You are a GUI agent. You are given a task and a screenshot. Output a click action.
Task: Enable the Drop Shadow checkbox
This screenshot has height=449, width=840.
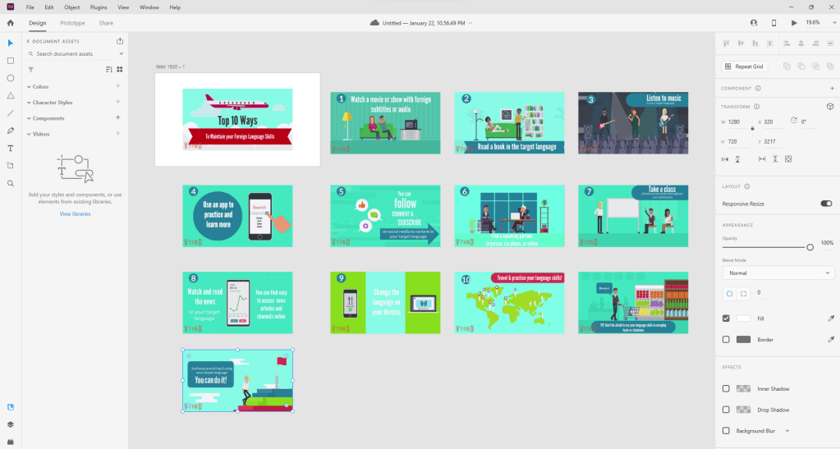(x=726, y=410)
